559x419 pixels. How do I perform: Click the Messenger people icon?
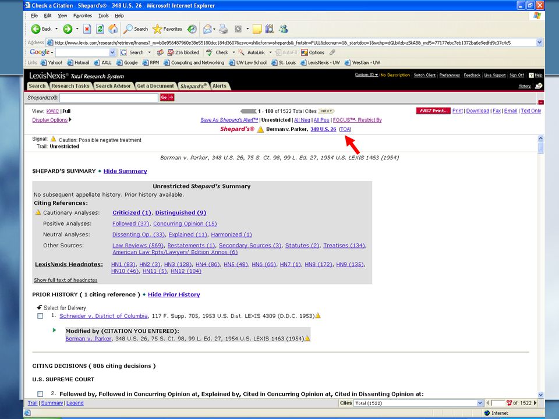click(284, 29)
